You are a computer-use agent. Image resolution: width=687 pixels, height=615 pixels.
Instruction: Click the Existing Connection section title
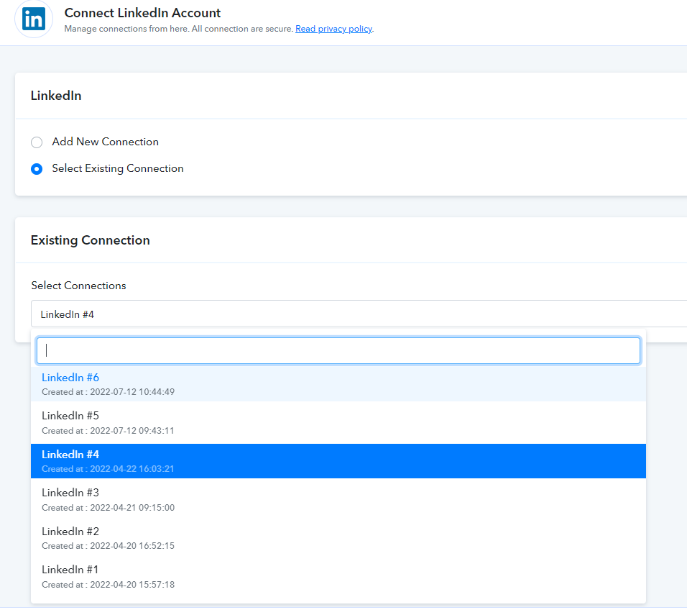point(91,240)
